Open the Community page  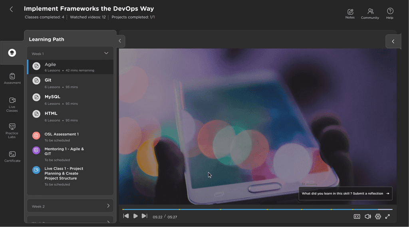[x=370, y=14]
